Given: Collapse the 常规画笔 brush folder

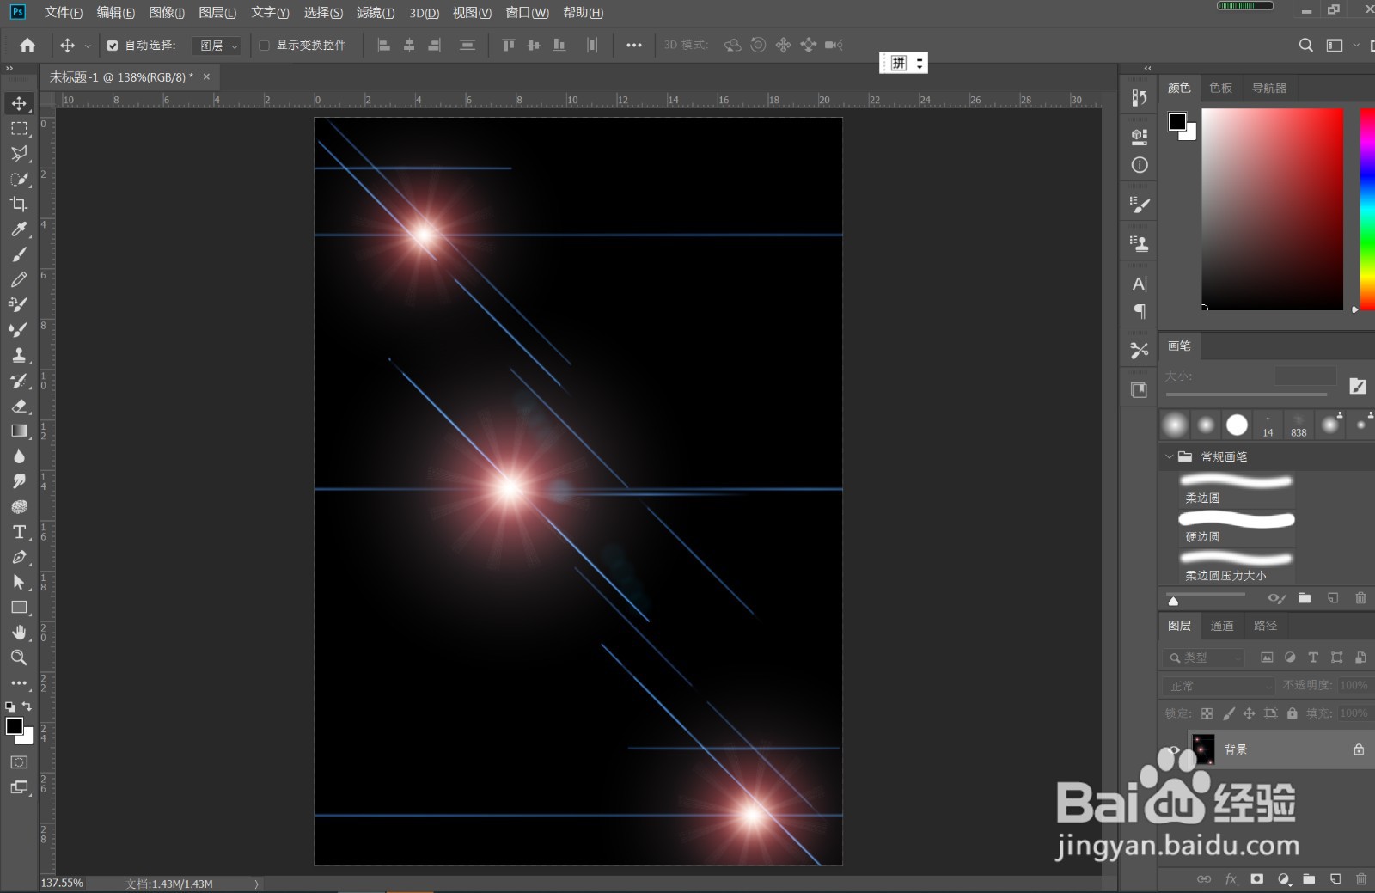Looking at the screenshot, I should 1169,456.
